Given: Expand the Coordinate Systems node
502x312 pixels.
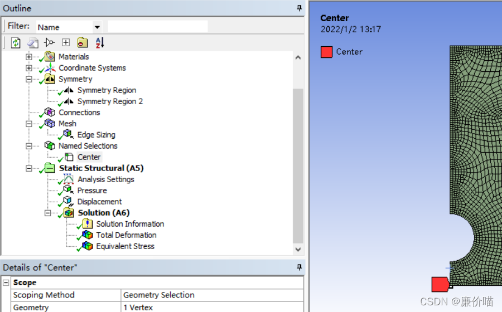Looking at the screenshot, I should pyautogui.click(x=29, y=68).
